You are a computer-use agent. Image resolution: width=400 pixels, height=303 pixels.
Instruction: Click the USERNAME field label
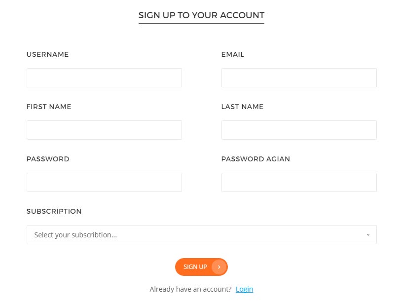pyautogui.click(x=48, y=54)
